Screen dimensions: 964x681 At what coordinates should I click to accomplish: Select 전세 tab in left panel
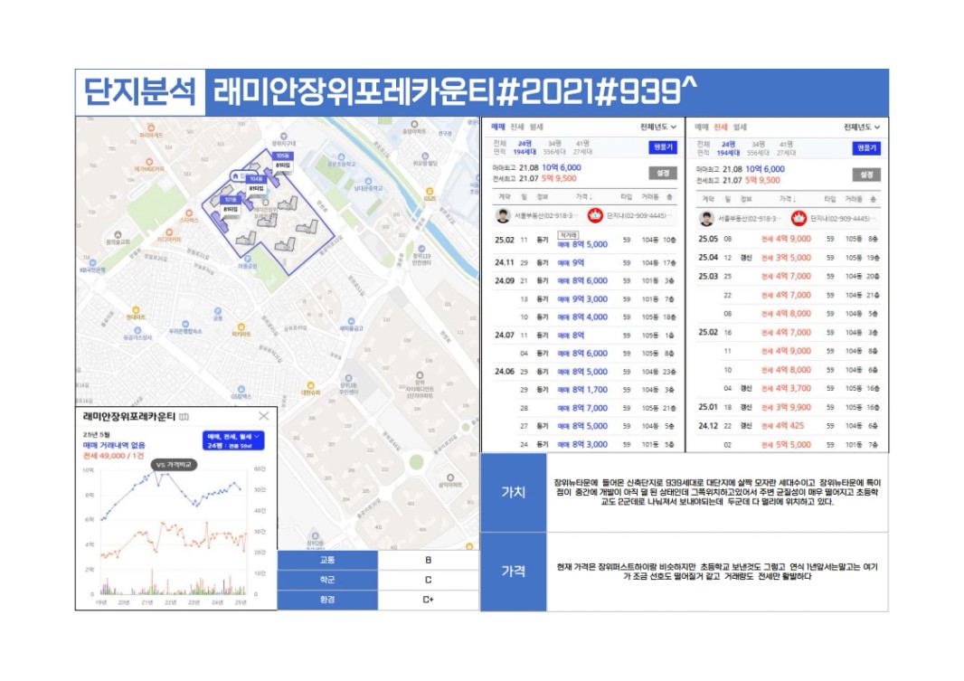click(517, 127)
